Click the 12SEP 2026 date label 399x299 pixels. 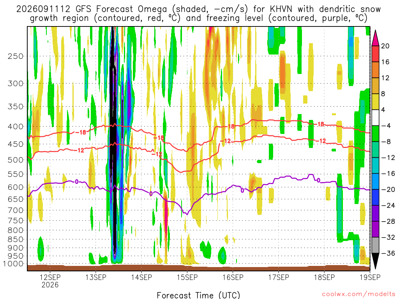point(50,281)
